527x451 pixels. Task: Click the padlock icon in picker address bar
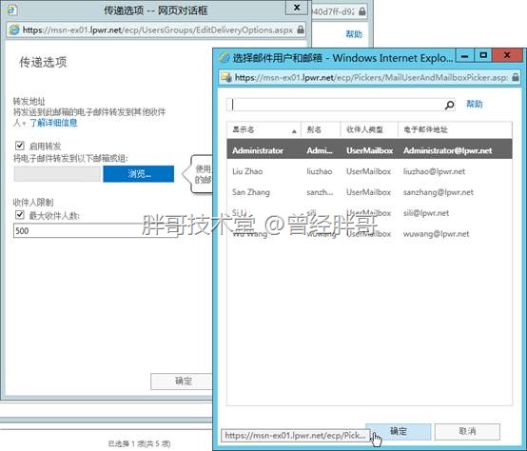click(x=516, y=77)
